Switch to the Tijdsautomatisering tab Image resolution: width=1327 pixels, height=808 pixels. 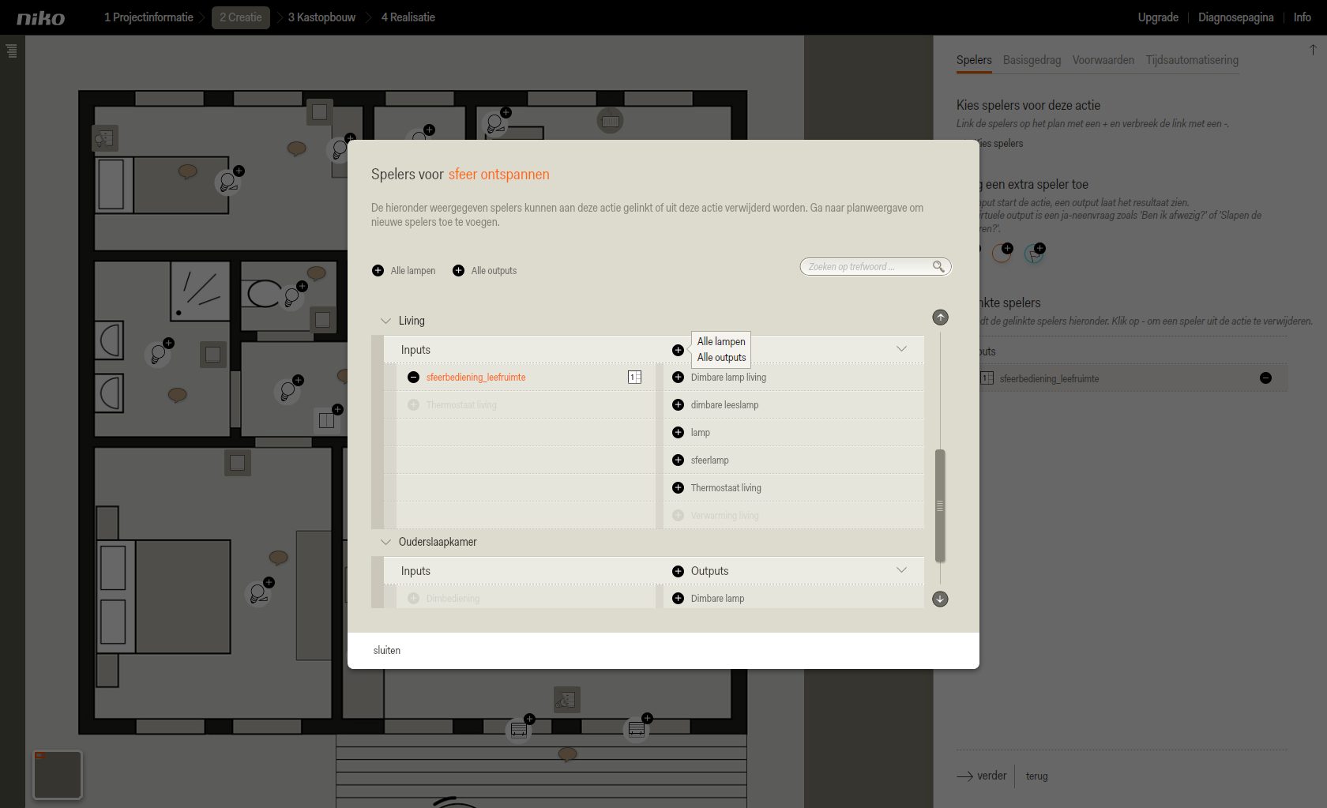click(x=1192, y=60)
